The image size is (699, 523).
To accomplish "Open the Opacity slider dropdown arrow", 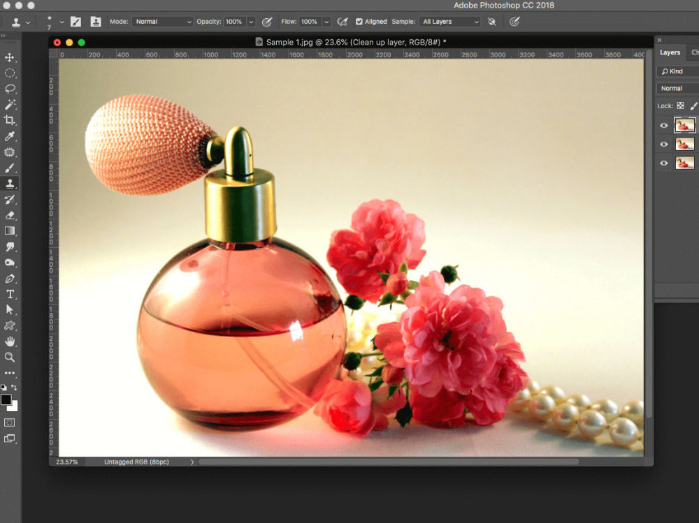I will click(252, 22).
